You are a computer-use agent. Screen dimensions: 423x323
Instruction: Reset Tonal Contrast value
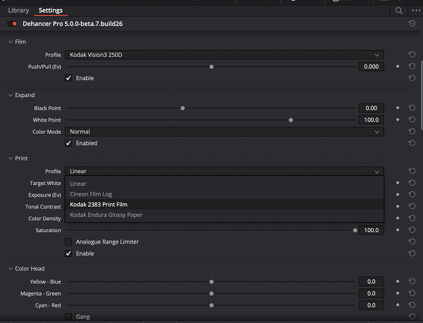[412, 206]
